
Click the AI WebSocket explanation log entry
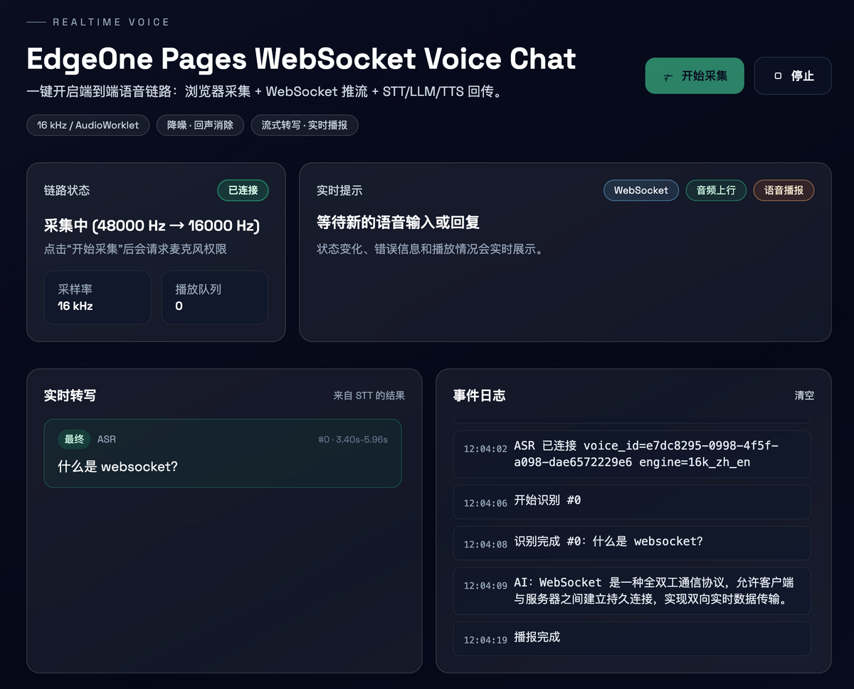[631, 591]
